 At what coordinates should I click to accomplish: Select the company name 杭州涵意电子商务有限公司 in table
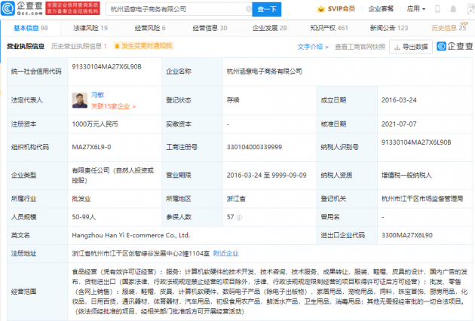click(265, 72)
